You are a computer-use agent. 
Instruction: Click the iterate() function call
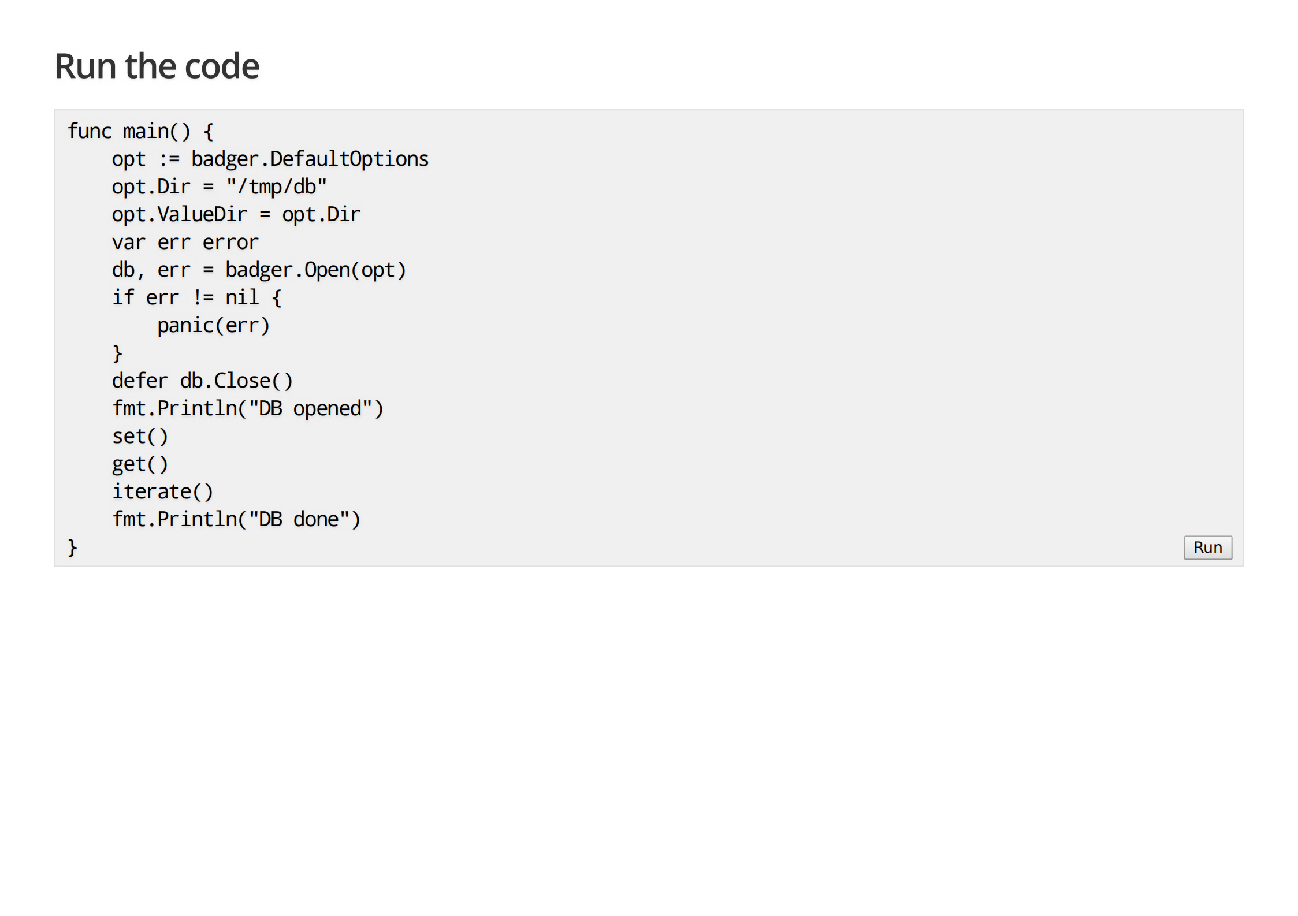[x=162, y=491]
